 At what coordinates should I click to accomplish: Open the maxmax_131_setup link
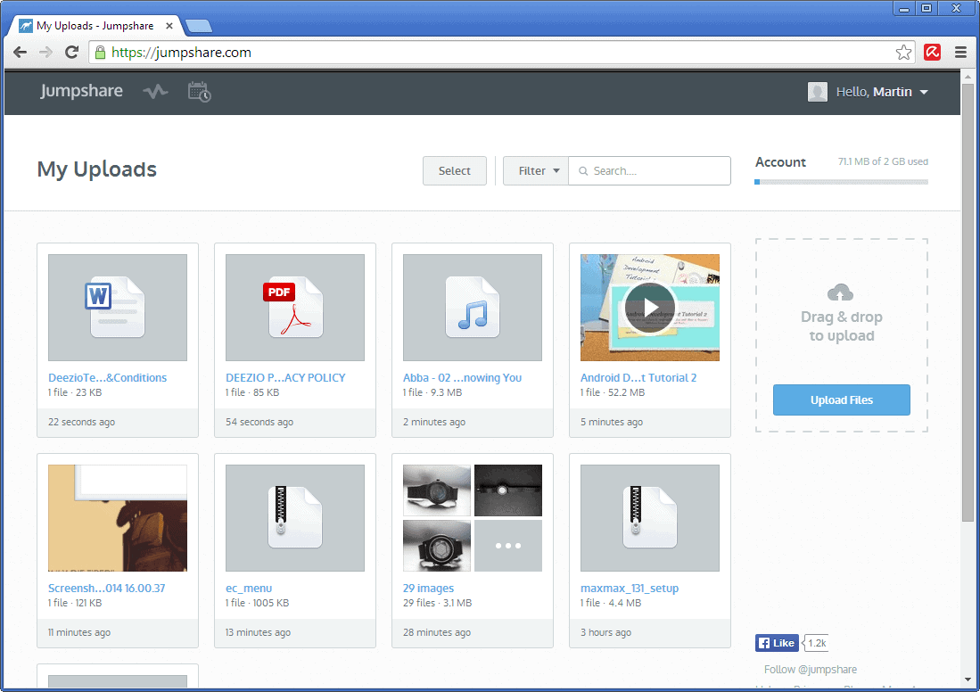630,589
